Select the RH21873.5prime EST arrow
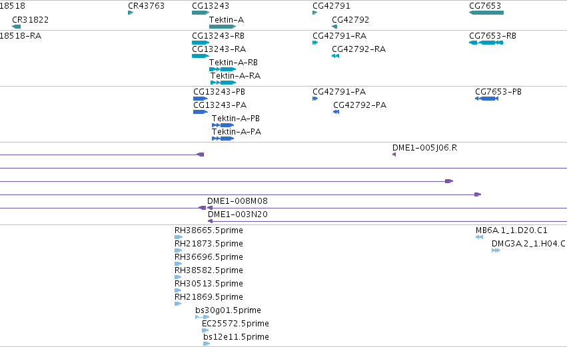 (x=178, y=250)
